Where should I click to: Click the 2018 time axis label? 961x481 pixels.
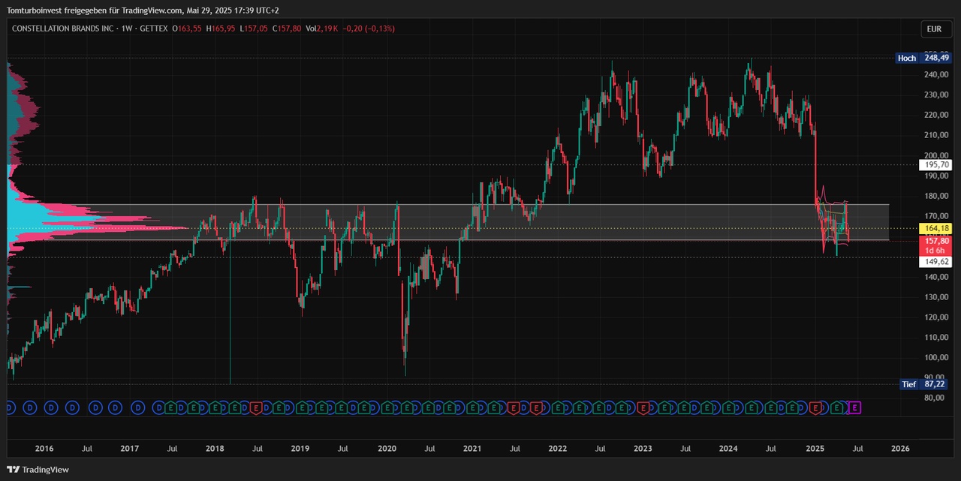215,449
